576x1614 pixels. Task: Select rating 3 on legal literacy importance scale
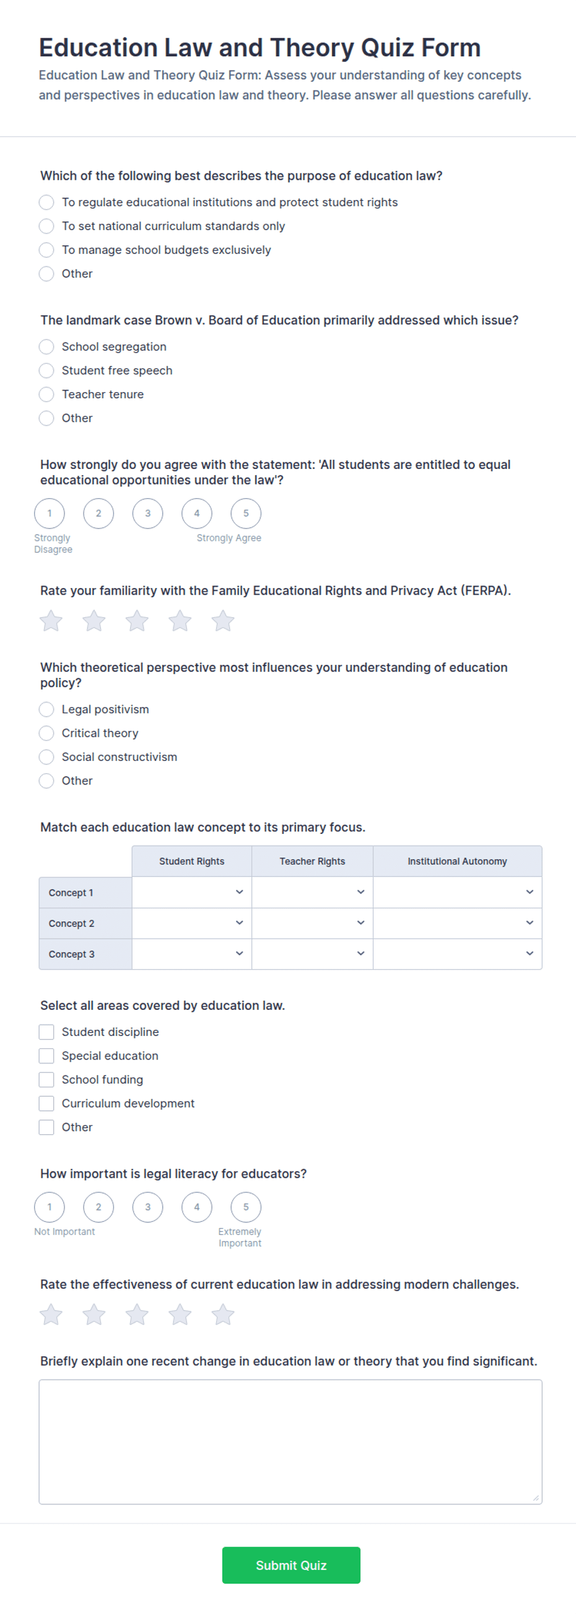pyautogui.click(x=148, y=1207)
